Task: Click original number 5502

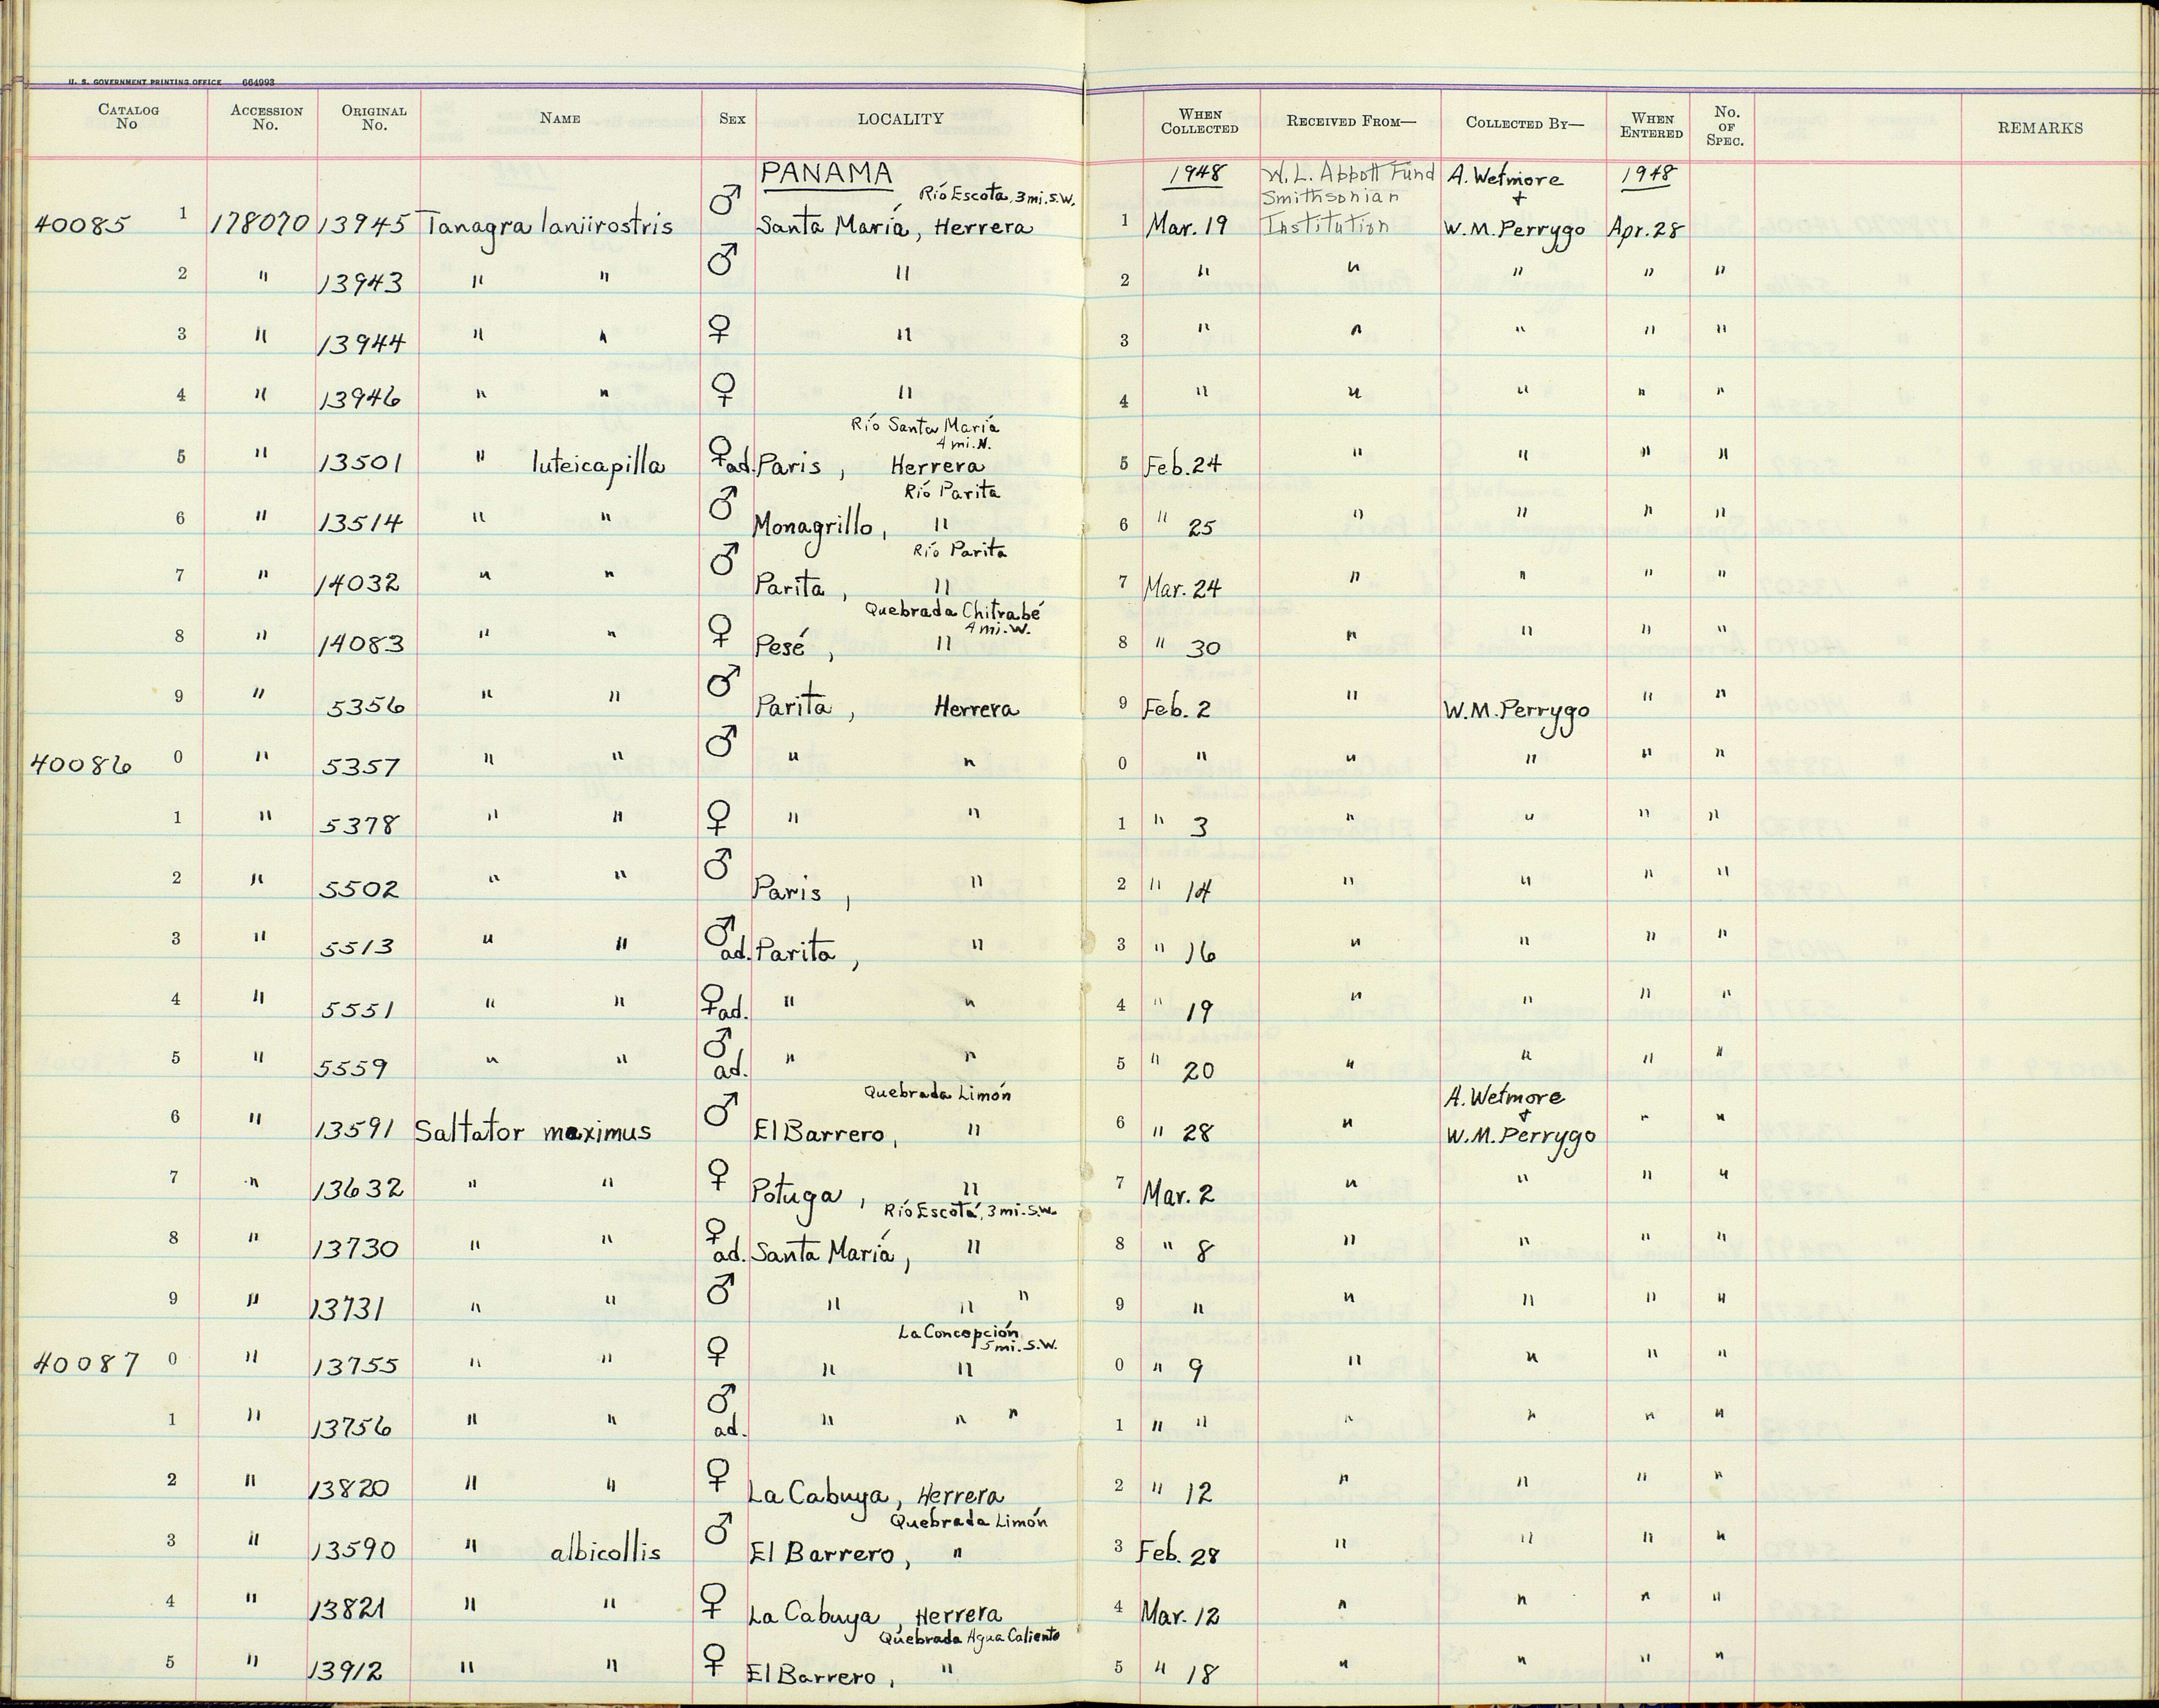Action: (359, 888)
